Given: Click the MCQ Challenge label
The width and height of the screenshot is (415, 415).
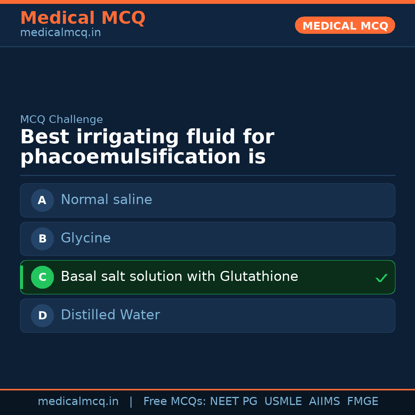Looking at the screenshot, I should pos(61,120).
